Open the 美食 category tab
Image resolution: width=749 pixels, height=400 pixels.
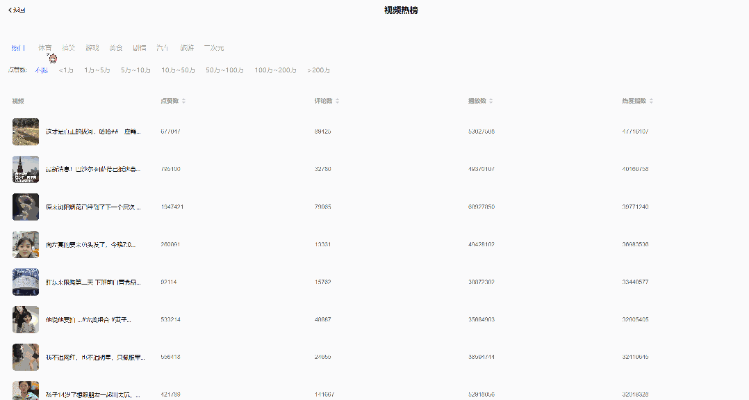[x=116, y=48]
